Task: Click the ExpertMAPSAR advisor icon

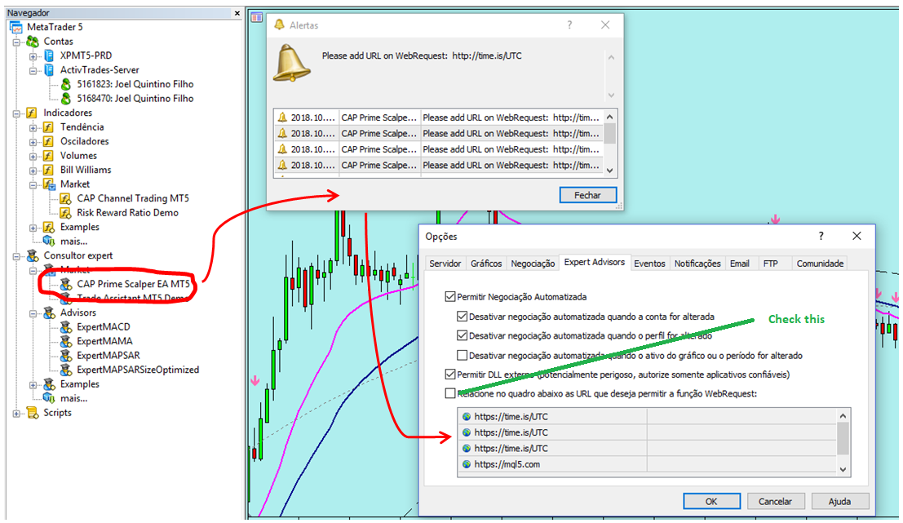Action: click(x=66, y=356)
